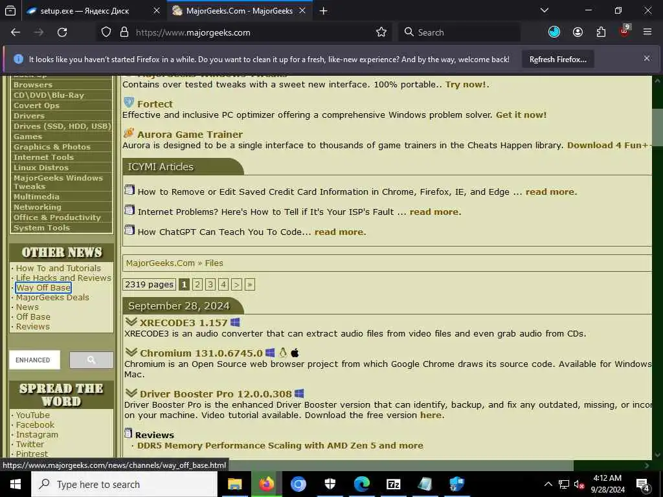663x497 pixels.
Task: Open the Graphics & Photos category
Action: coord(52,147)
